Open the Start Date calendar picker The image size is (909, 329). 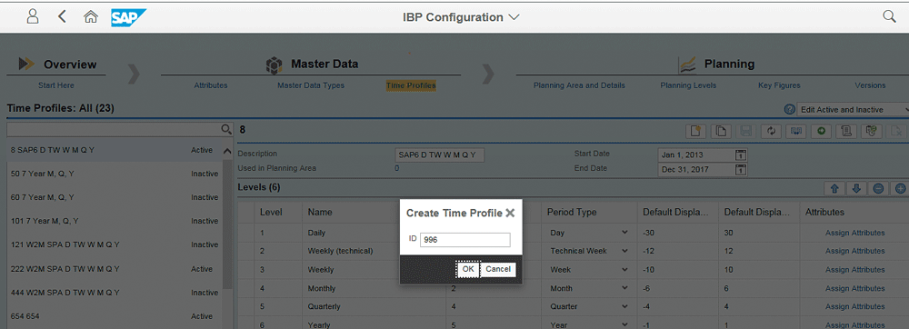(740, 155)
